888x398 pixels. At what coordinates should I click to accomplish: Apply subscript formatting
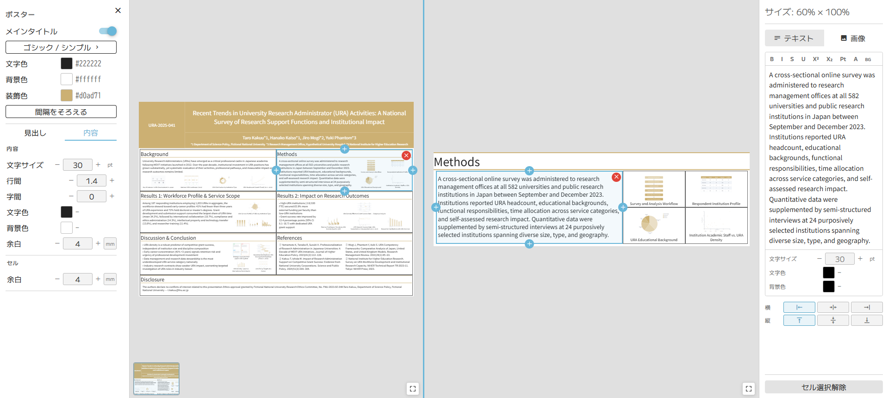pos(829,59)
